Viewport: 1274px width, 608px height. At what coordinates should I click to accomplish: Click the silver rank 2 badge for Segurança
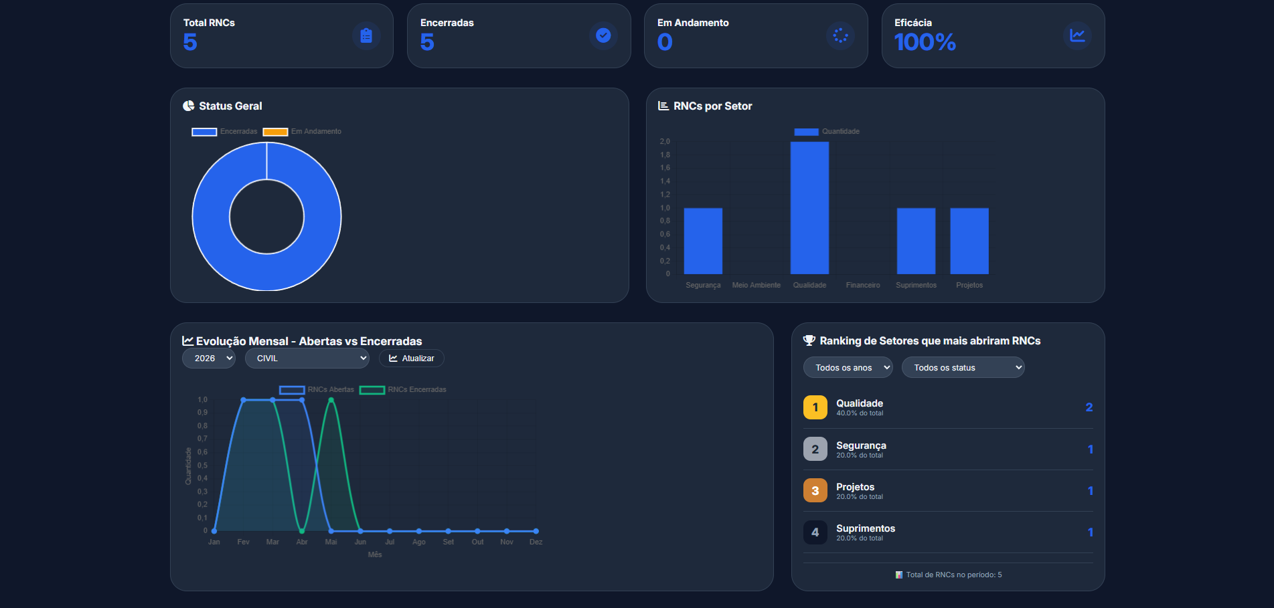(815, 449)
